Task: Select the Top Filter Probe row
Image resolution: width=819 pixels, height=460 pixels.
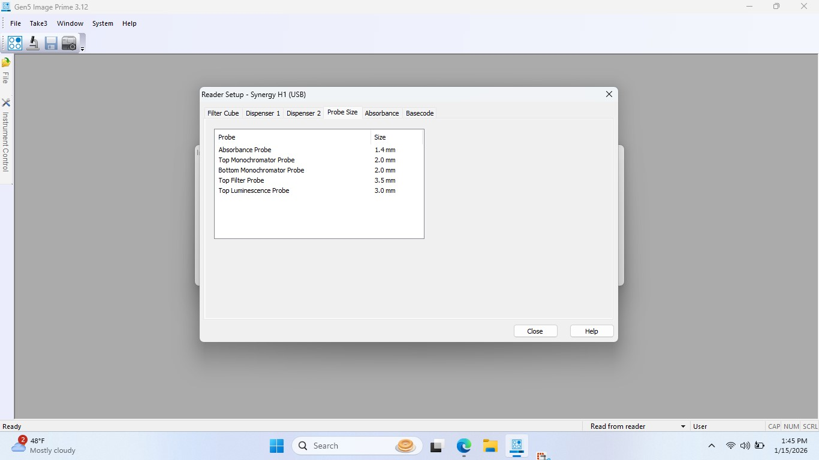Action: tap(241, 180)
